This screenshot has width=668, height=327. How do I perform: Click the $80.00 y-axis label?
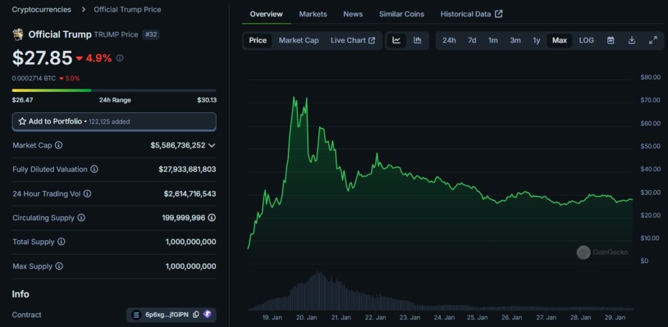click(x=650, y=77)
